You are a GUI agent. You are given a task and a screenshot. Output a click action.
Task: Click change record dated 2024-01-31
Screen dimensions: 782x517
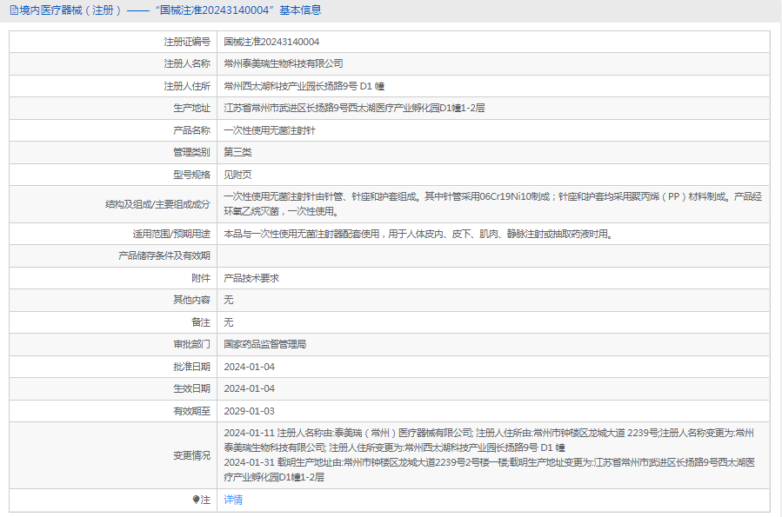pyautogui.click(x=489, y=470)
